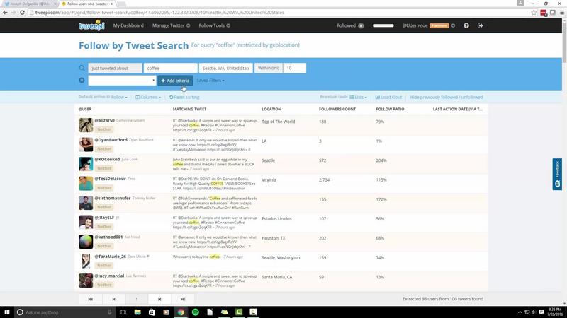Click Load Klout
The width and height of the screenshot is (567, 318).
(388, 98)
